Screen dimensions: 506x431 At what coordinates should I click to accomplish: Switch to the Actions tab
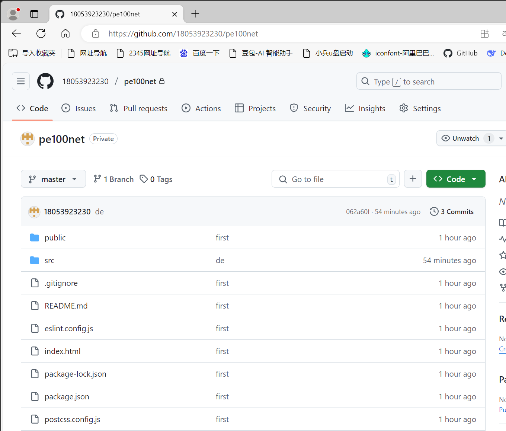201,108
